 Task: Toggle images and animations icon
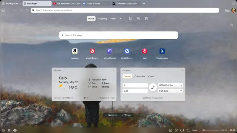[x=170, y=130]
